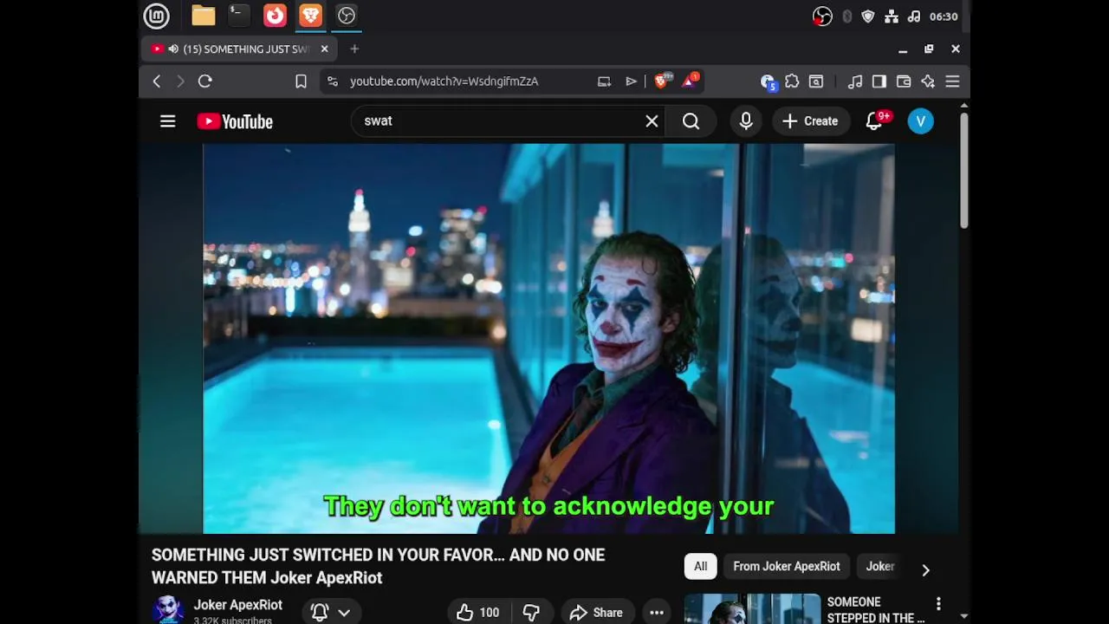
Task: Open the search tabs button in toolbar
Action: (816, 81)
